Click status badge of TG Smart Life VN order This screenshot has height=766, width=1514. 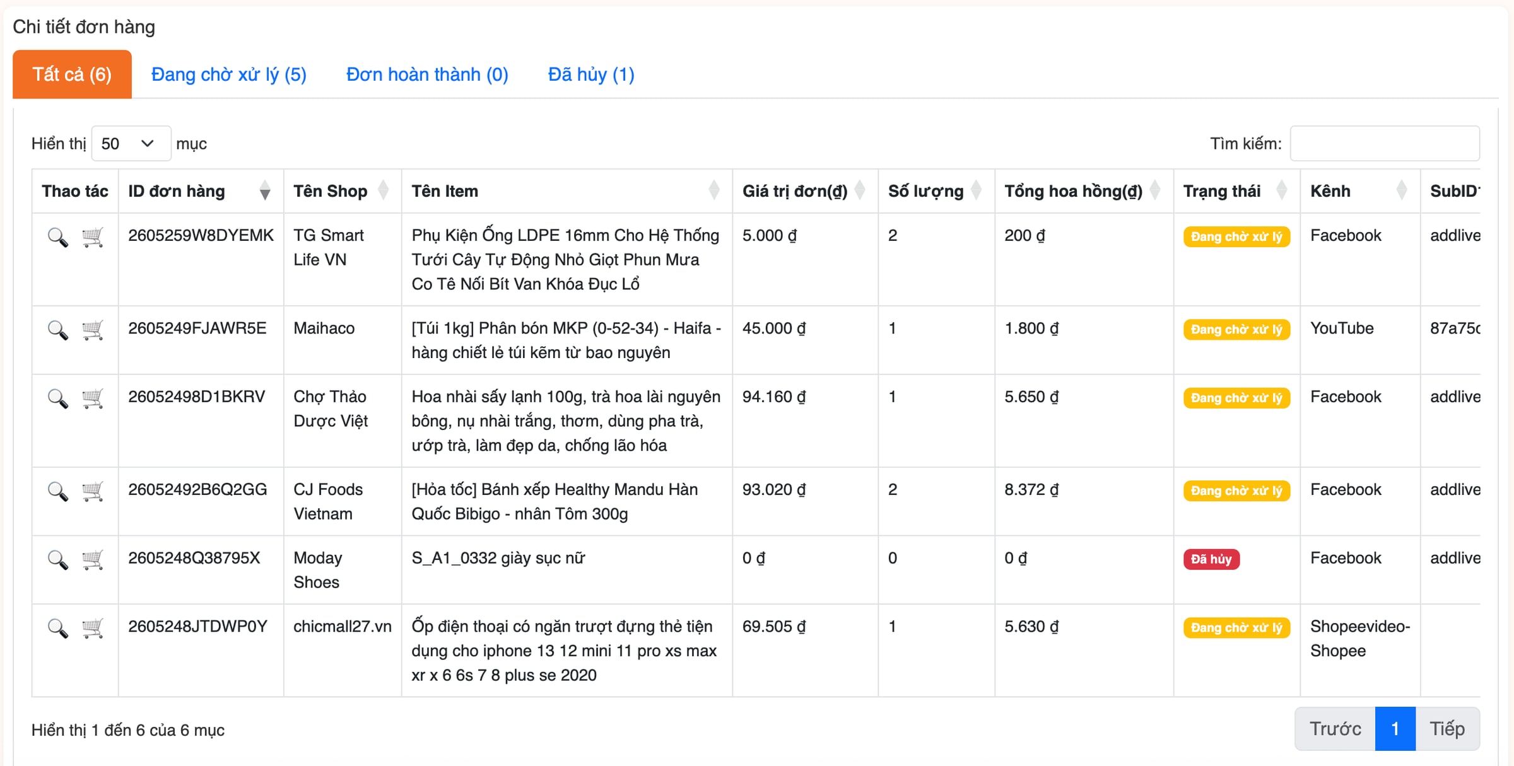[x=1236, y=236]
